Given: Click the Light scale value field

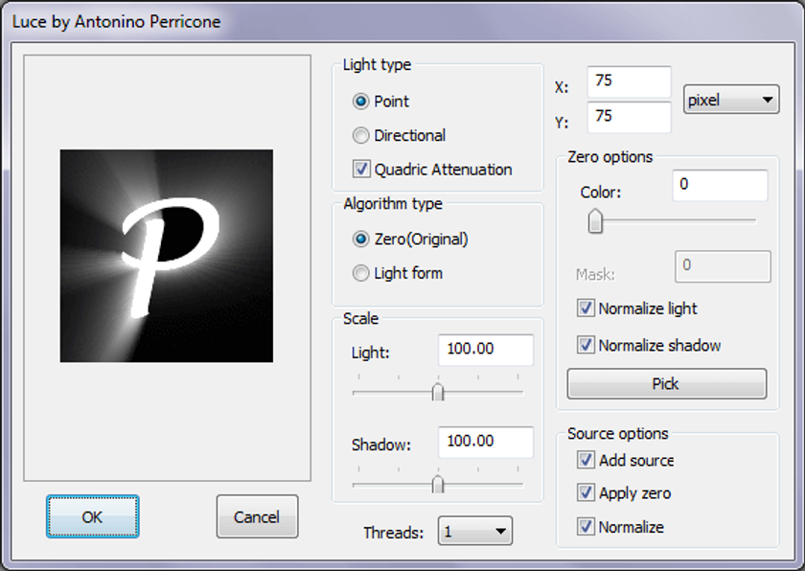Looking at the screenshot, I should pos(486,350).
